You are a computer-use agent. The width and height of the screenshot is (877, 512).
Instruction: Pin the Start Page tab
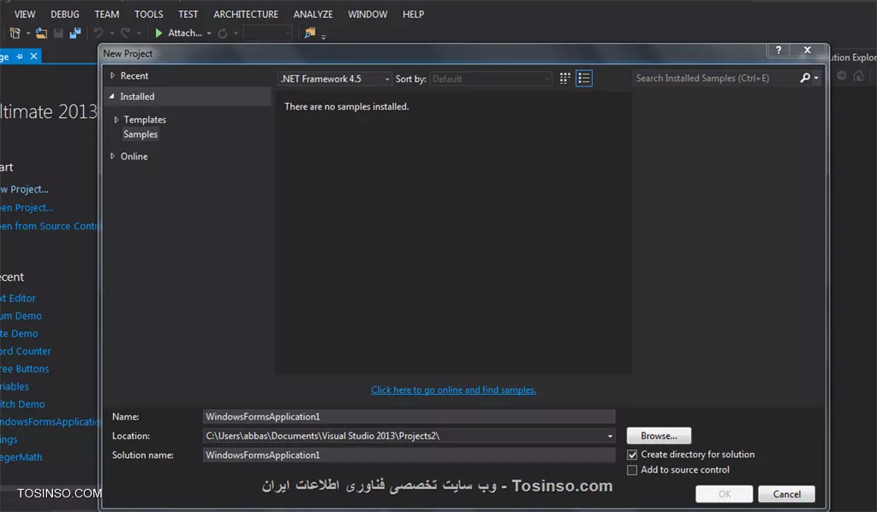pyautogui.click(x=20, y=57)
